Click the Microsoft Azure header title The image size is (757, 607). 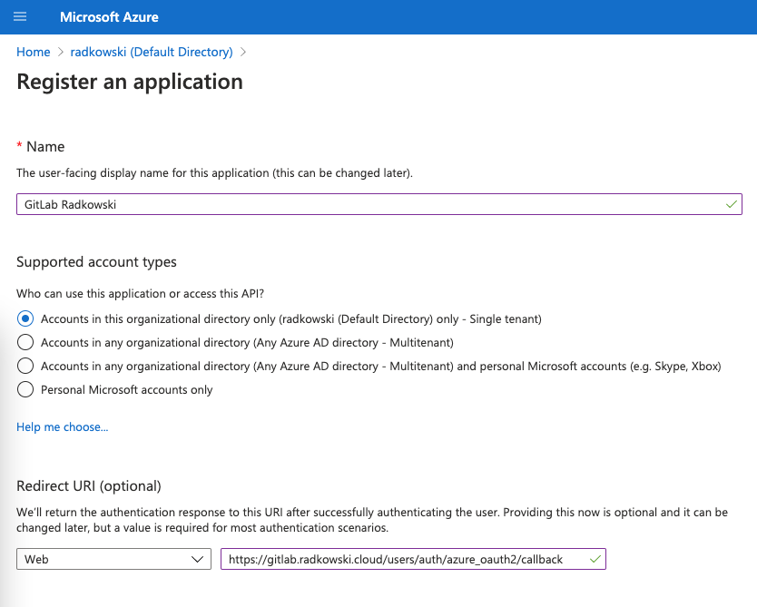point(109,17)
